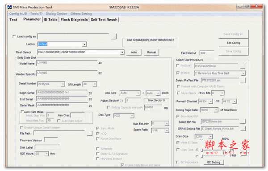Enable Delay SATA Signature checkbox
The height and width of the screenshot is (171, 268).
click(x=98, y=154)
